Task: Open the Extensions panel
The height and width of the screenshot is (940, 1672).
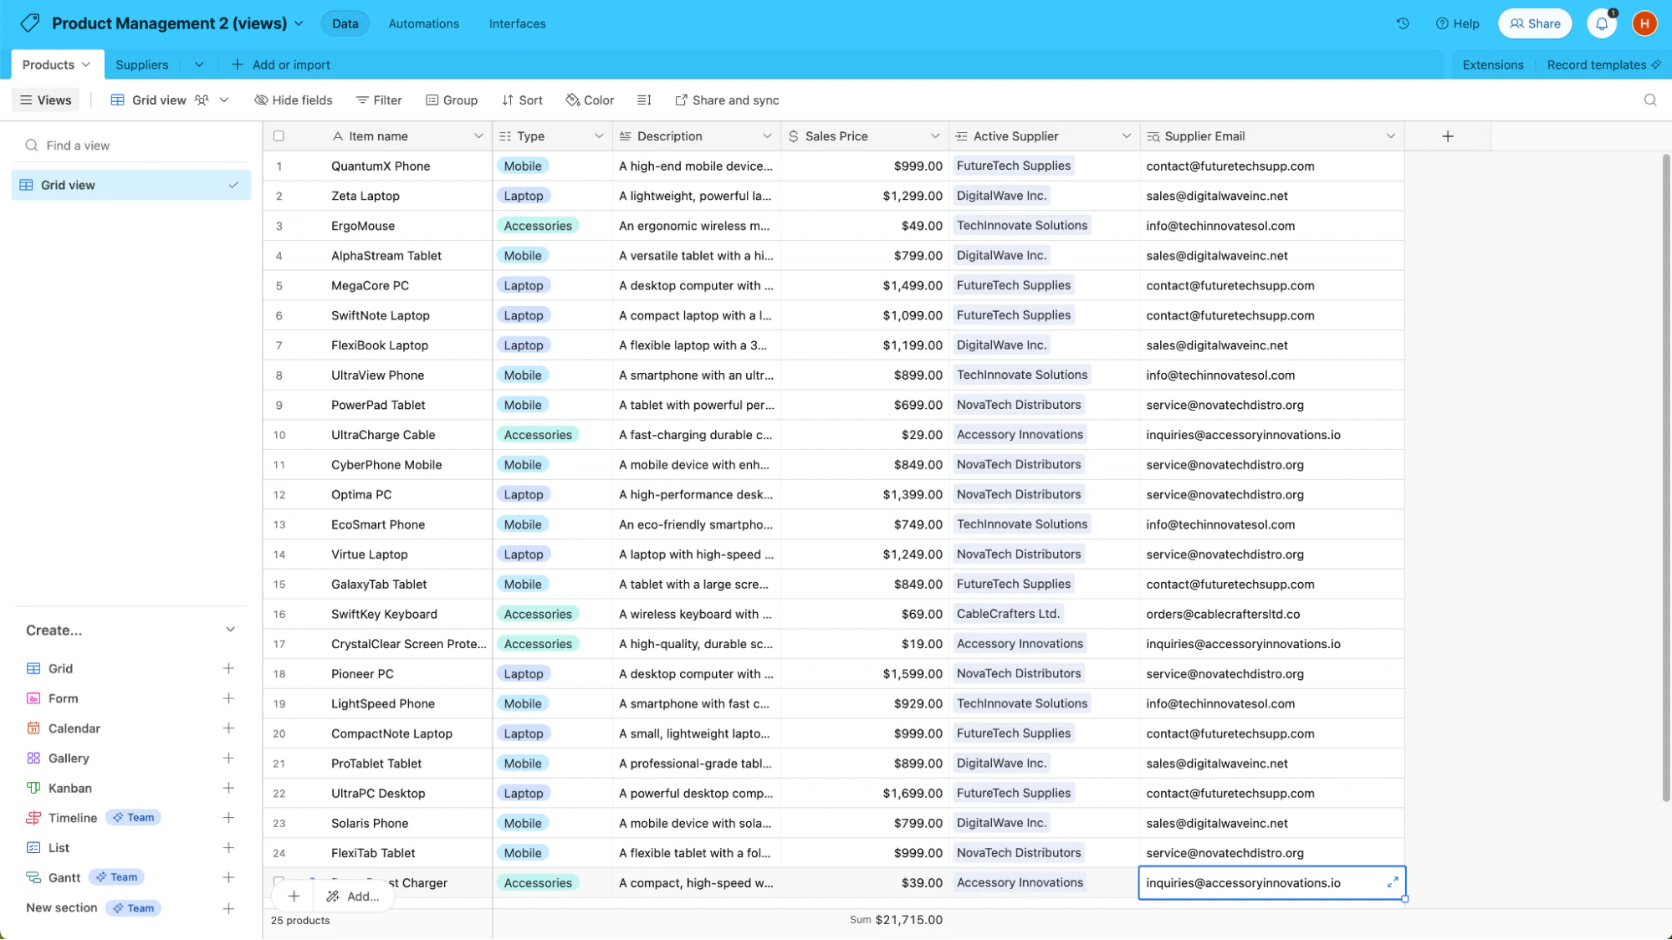Action: click(1492, 64)
